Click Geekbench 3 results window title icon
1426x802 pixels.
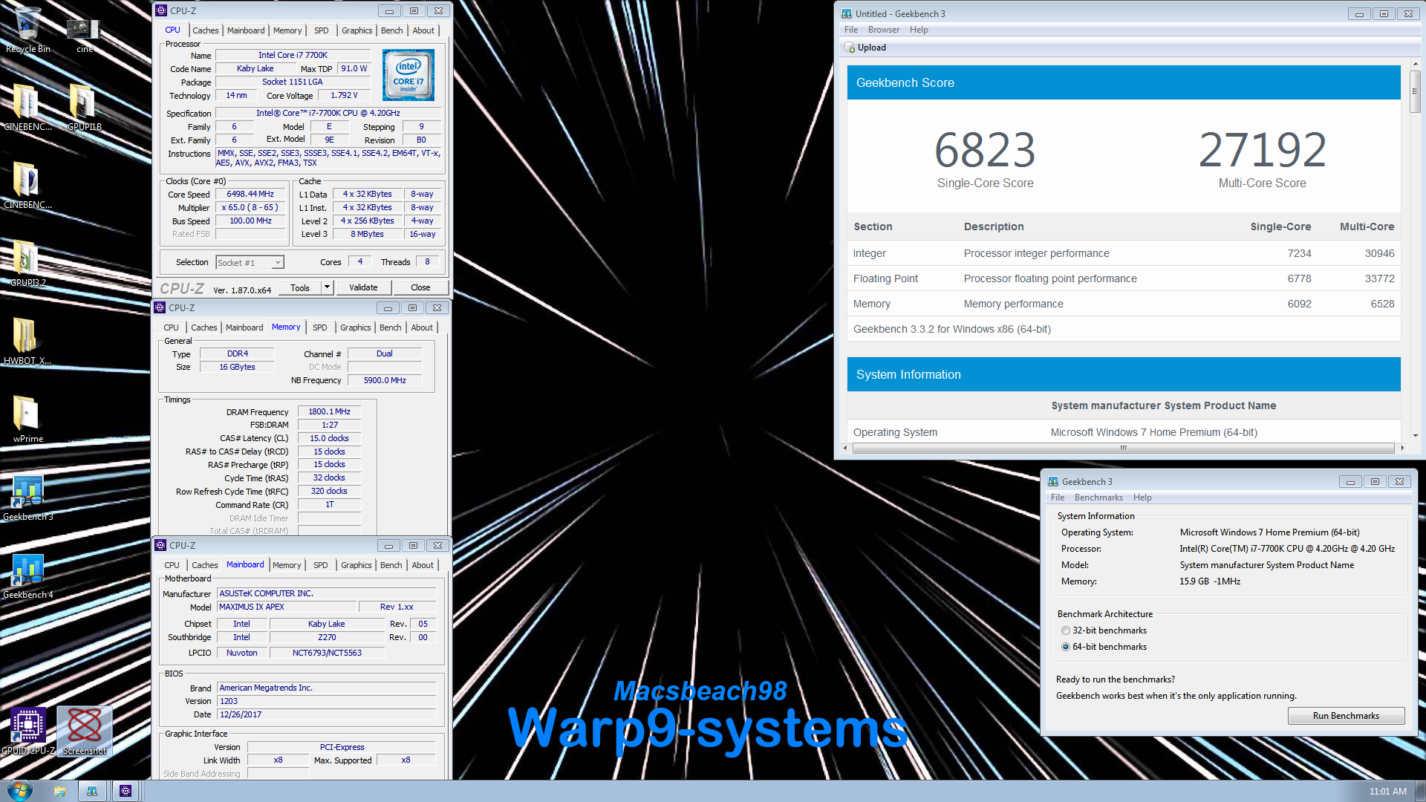846,13
